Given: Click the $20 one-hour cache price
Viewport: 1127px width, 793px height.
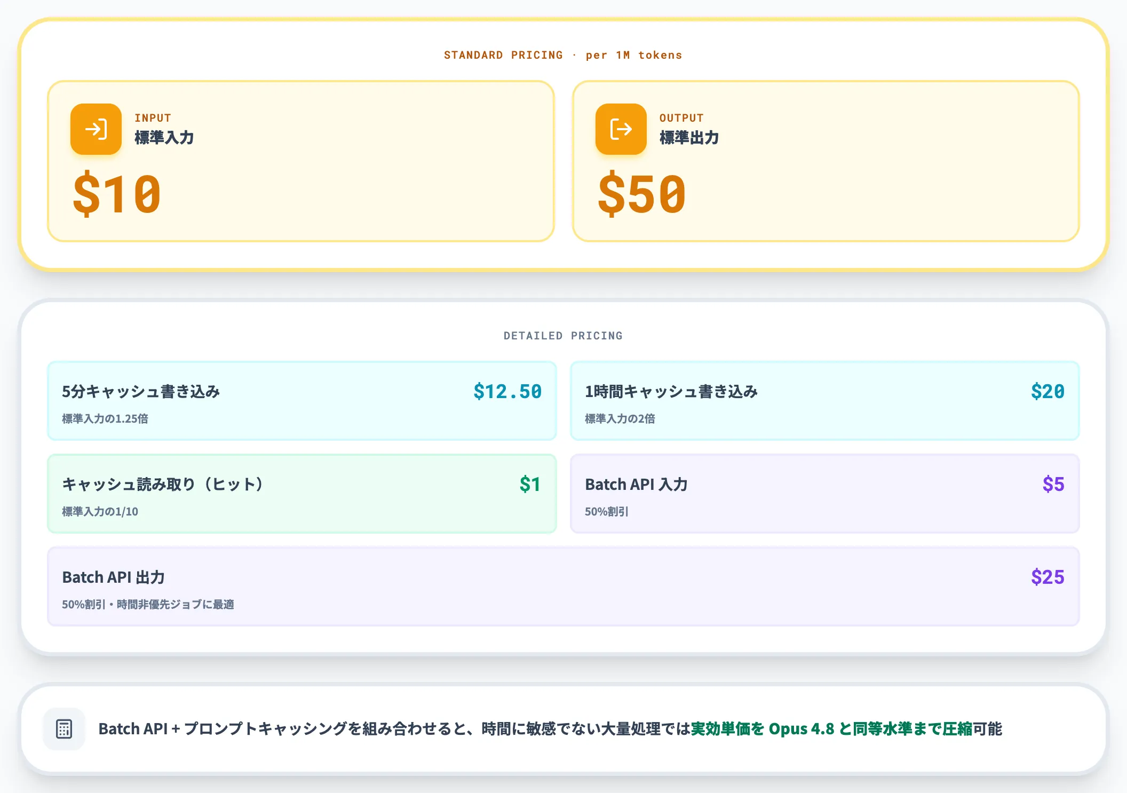Looking at the screenshot, I should click(1047, 392).
